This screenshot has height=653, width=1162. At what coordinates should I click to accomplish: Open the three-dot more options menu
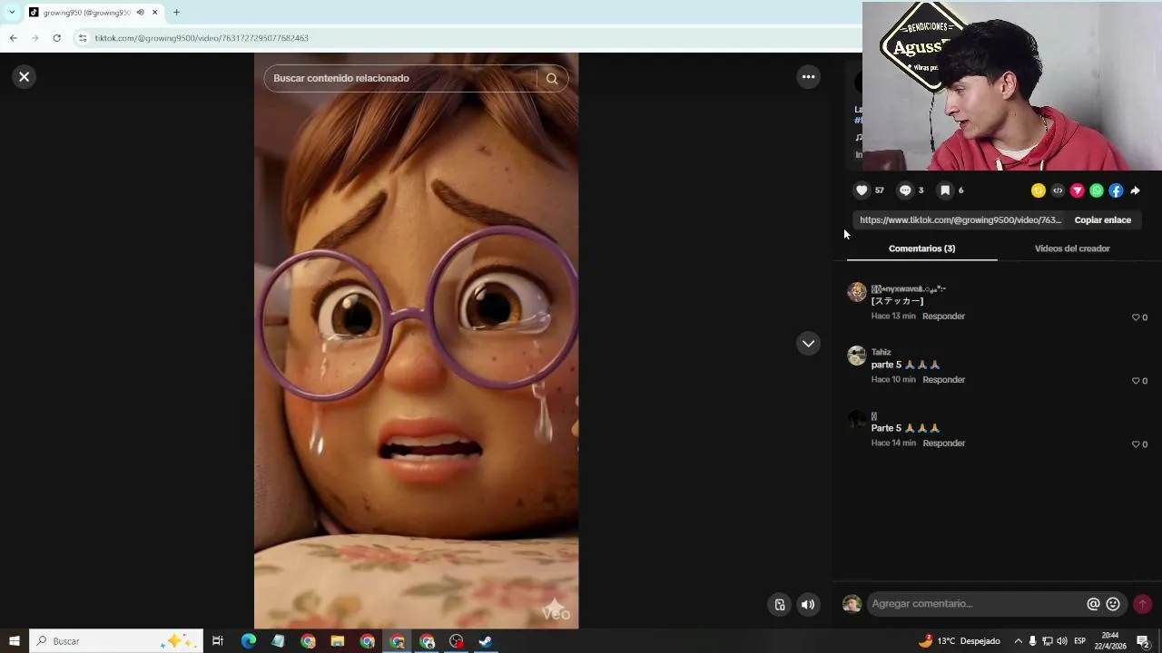pyautogui.click(x=808, y=77)
